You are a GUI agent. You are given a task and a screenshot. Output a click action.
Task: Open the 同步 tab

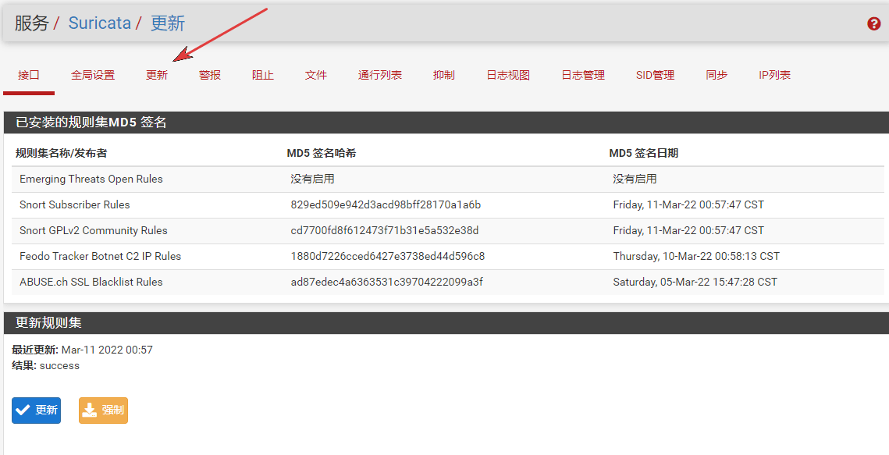717,75
